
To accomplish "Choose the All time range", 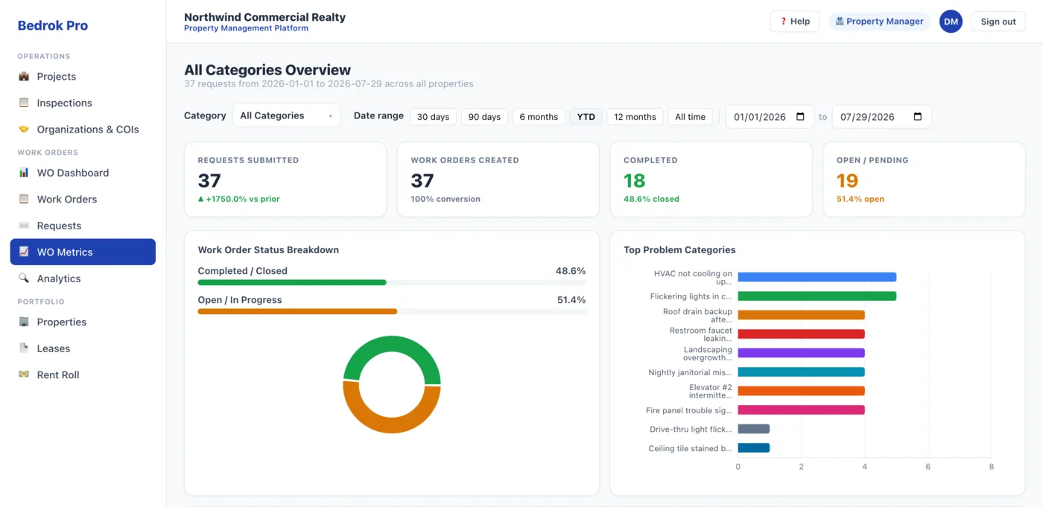I will click(x=690, y=117).
